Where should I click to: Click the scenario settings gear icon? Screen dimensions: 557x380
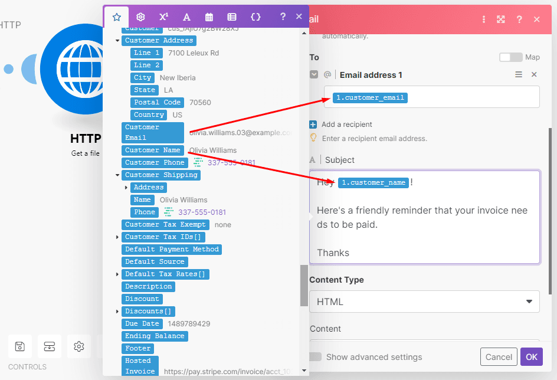point(78,346)
